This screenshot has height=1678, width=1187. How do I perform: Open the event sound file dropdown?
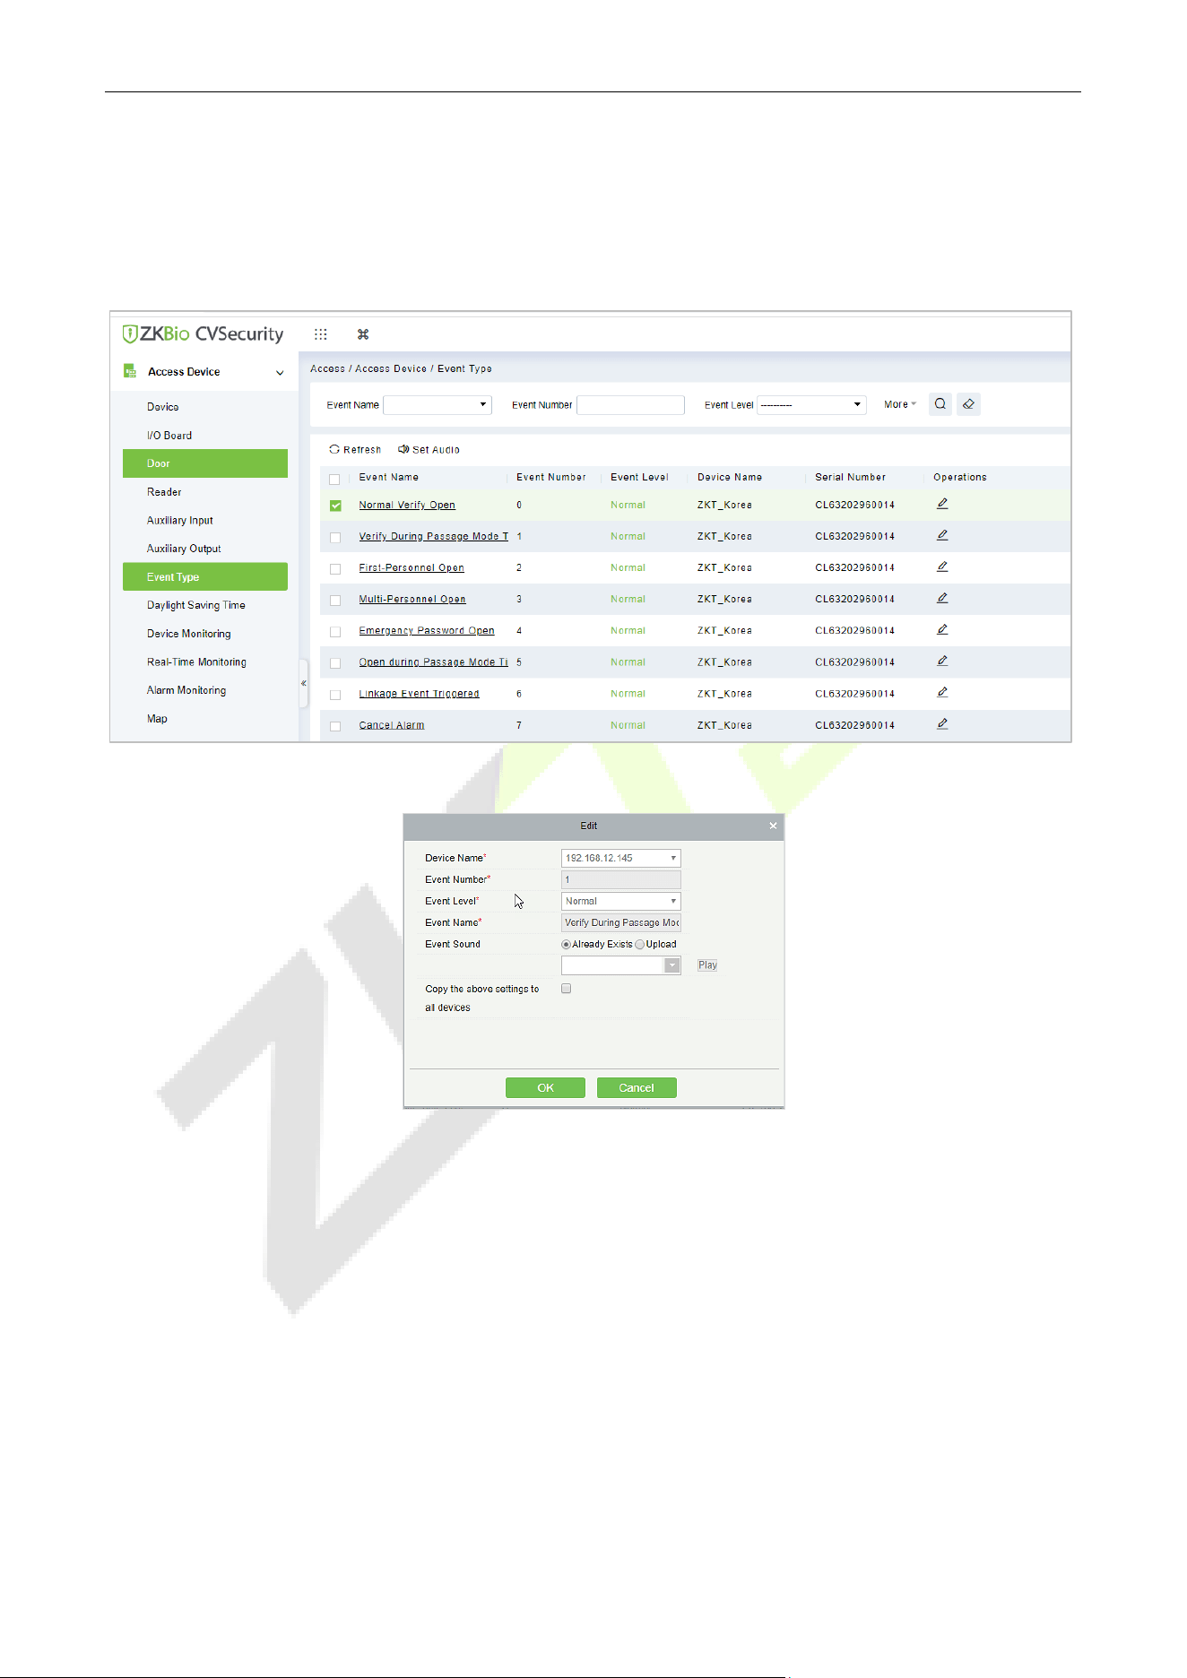620,965
